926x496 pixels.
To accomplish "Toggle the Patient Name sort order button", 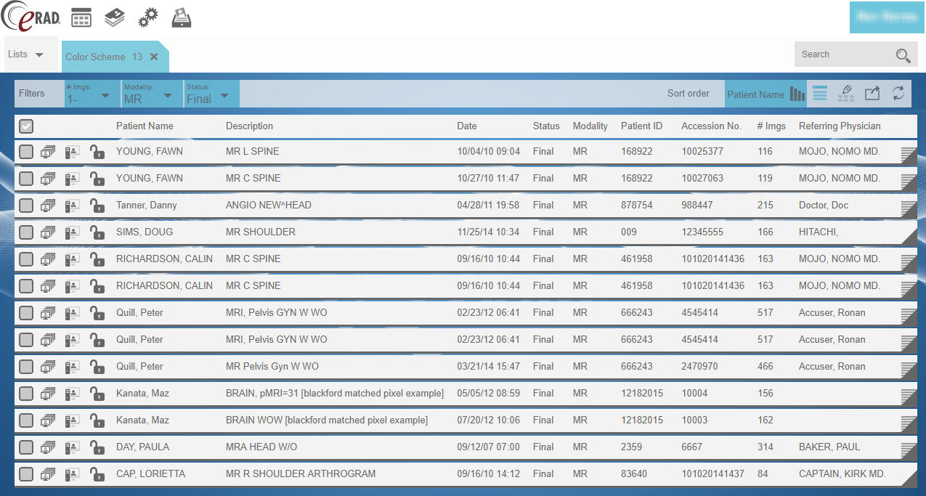I will pyautogui.click(x=765, y=94).
